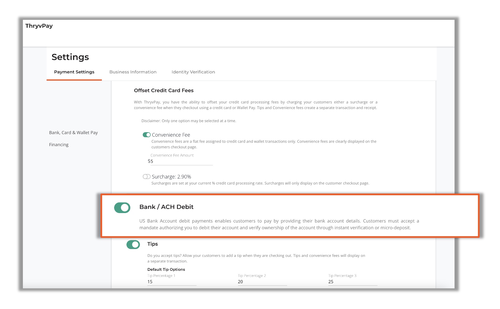Click the Surcharge: 2.90% label
500x309 pixels.
point(171,177)
